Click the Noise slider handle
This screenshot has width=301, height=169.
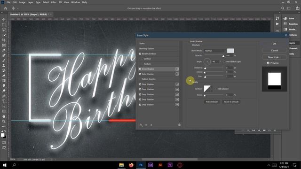click(205, 95)
